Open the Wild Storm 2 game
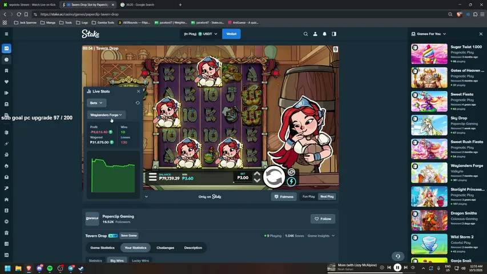The height and width of the screenshot is (274, 487). click(x=429, y=244)
